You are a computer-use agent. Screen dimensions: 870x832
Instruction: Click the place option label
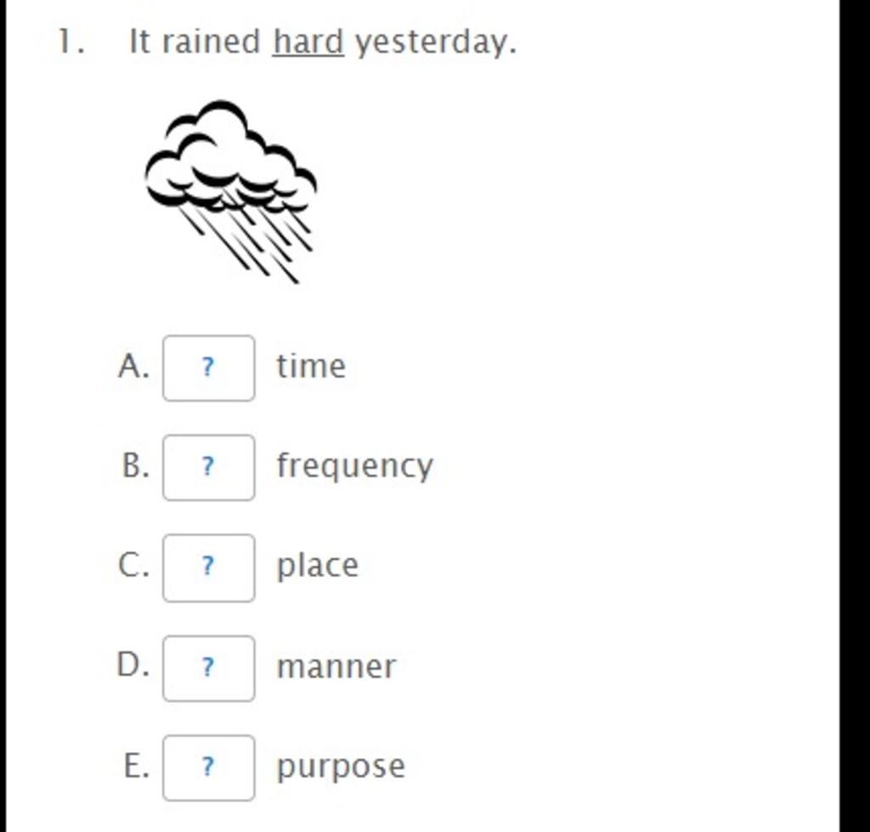318,566
